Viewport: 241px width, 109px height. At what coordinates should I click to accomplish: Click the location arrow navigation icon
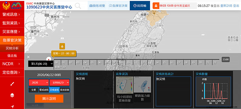coord(12,107)
